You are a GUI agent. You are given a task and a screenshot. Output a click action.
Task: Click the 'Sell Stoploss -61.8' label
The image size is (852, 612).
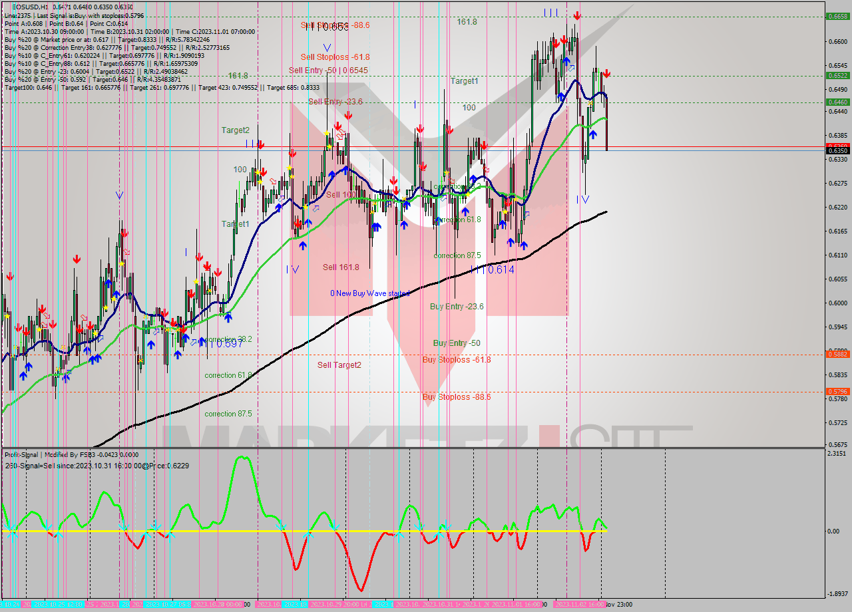tap(335, 57)
